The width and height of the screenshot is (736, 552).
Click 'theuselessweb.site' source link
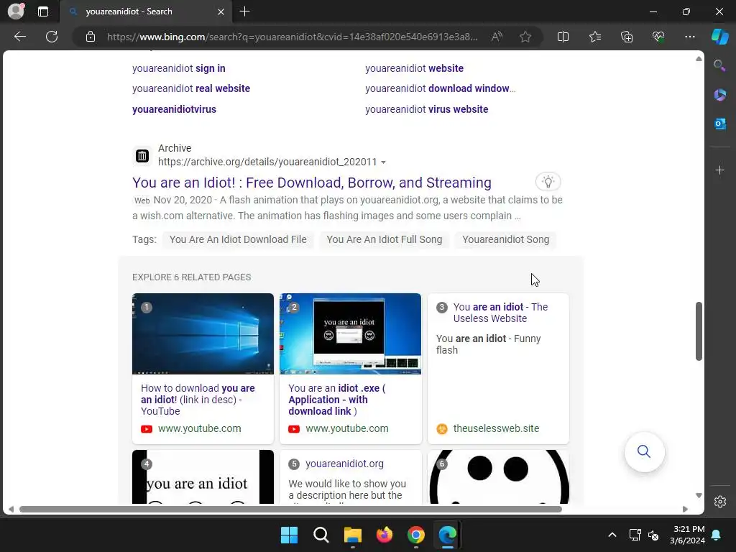(x=496, y=428)
